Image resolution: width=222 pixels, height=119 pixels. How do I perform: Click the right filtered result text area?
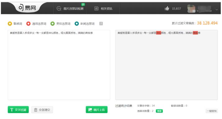point(166,65)
